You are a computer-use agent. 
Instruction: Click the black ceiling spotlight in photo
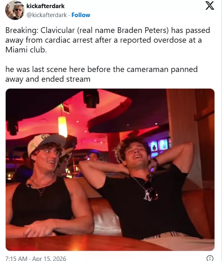pos(91,98)
